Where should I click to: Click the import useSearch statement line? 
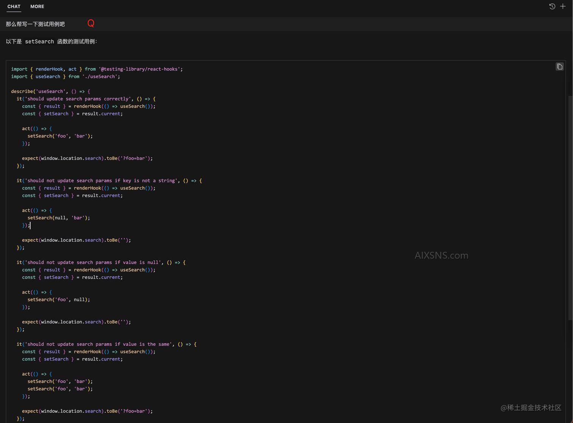[x=65, y=76]
